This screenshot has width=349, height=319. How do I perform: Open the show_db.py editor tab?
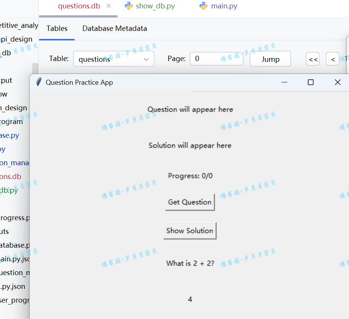tap(155, 6)
